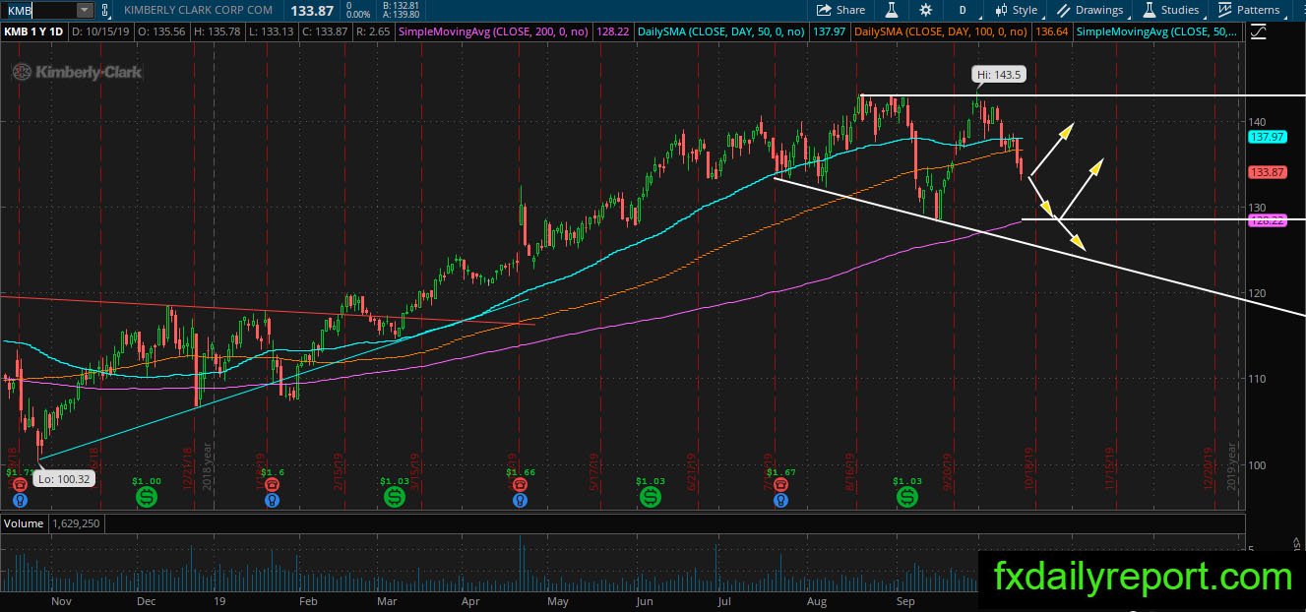
Task: Click the Volume study label
Action: [23, 523]
